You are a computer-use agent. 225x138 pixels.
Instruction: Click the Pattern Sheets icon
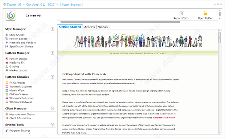(x=7, y=39)
